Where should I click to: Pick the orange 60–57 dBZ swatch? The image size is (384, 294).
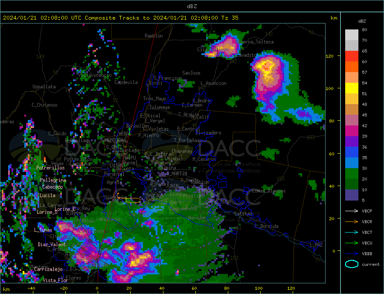tap(352, 67)
